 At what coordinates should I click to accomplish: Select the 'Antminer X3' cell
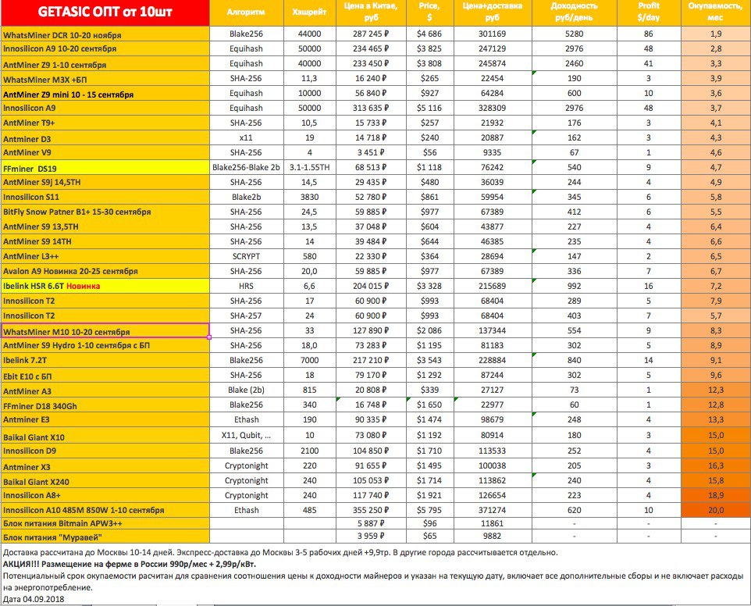(105, 465)
